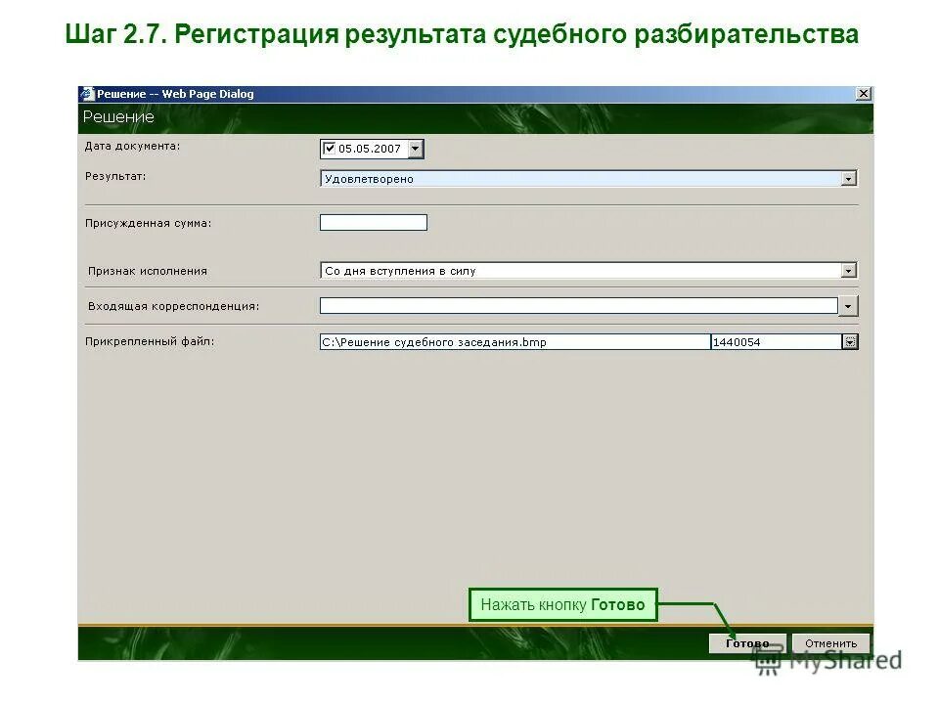Expand the Признак исполнения dropdown
The width and height of the screenshot is (939, 704).
click(x=850, y=270)
